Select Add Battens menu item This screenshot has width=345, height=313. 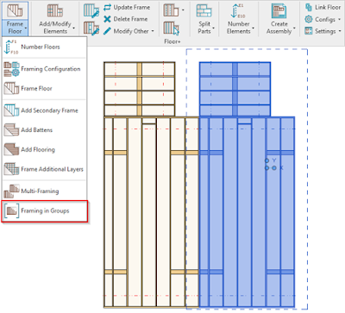[x=44, y=130]
